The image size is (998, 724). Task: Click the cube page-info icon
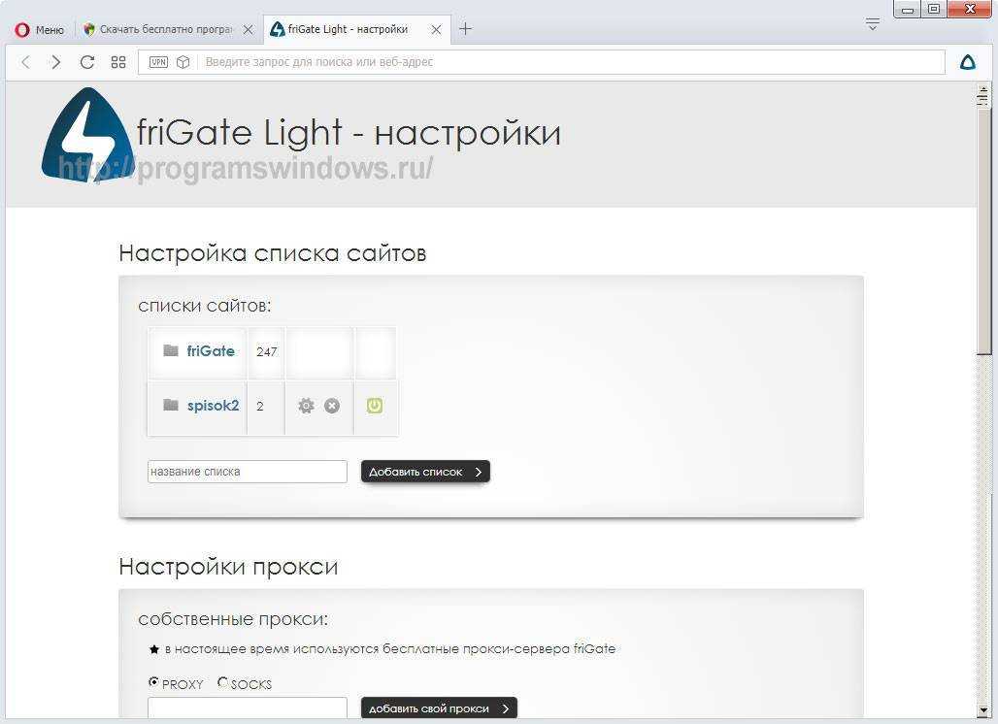coord(183,62)
